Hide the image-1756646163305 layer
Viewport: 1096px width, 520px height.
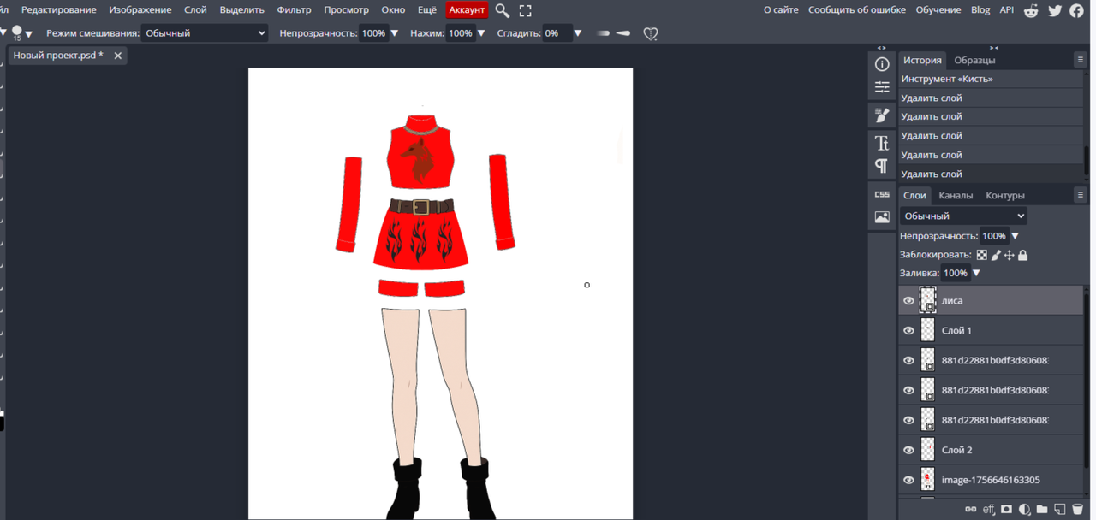pos(908,480)
